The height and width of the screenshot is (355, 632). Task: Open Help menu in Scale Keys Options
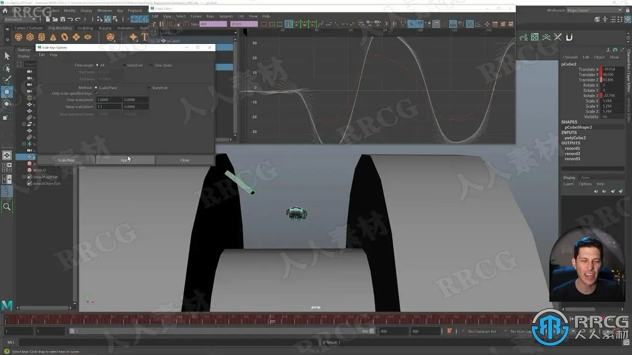53,55
